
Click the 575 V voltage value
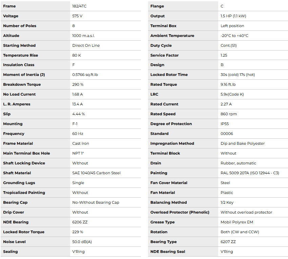77,16
